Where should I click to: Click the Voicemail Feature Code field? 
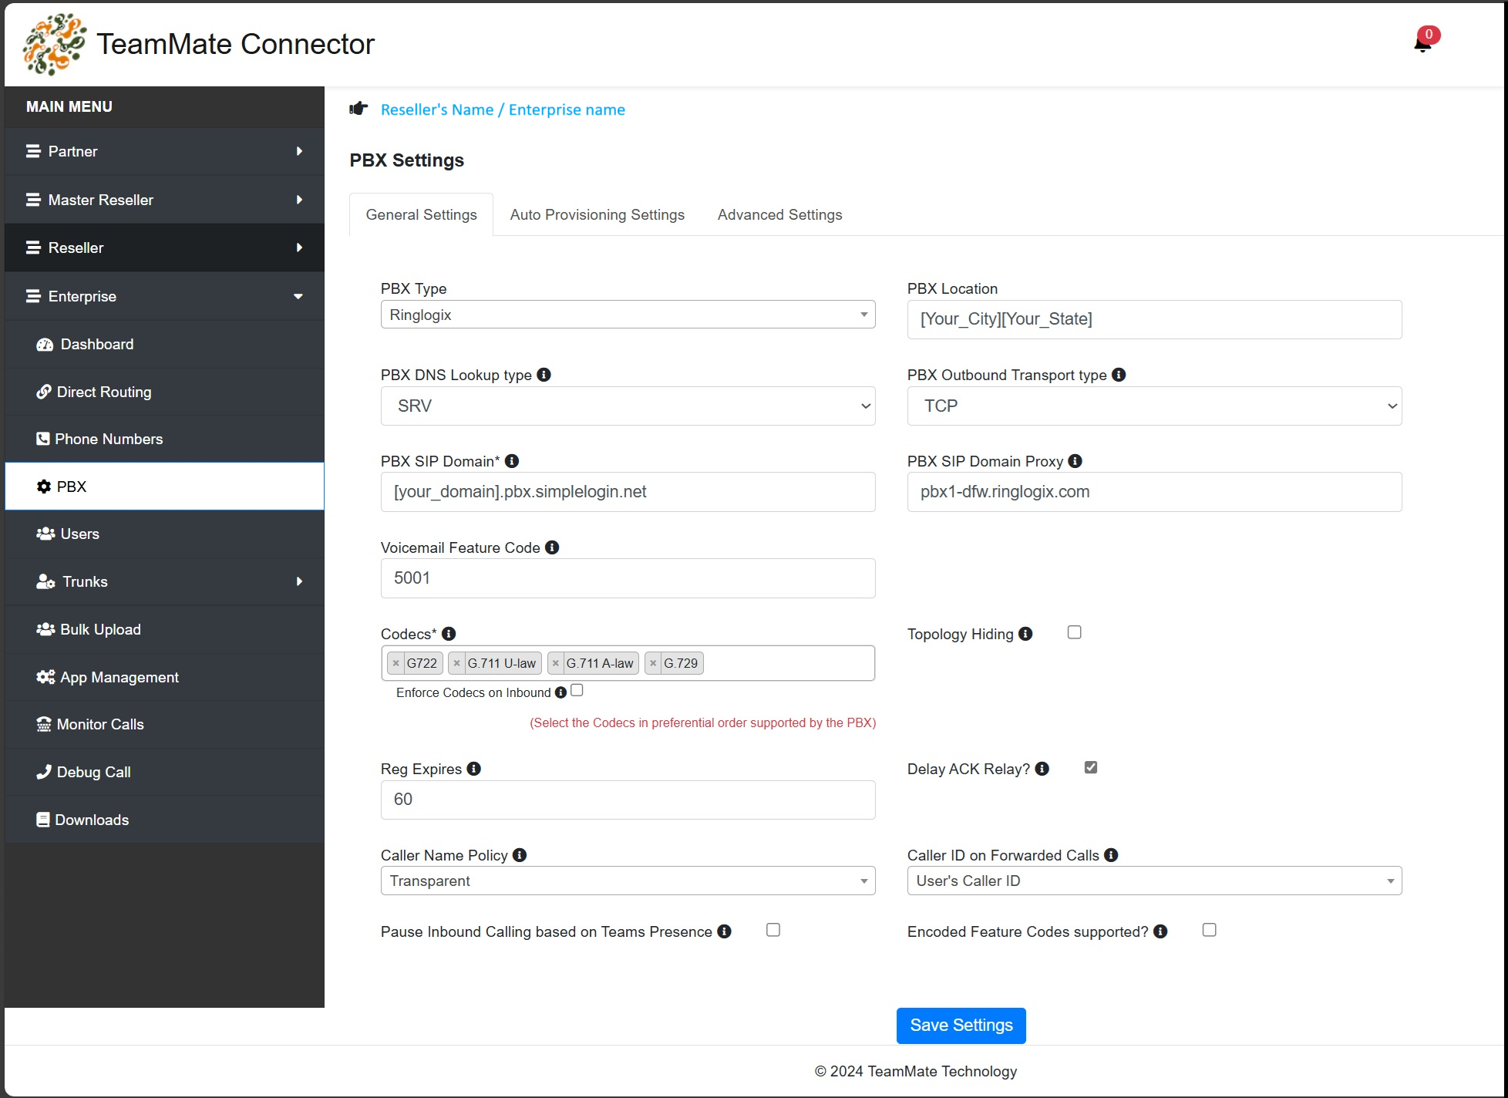[628, 578]
